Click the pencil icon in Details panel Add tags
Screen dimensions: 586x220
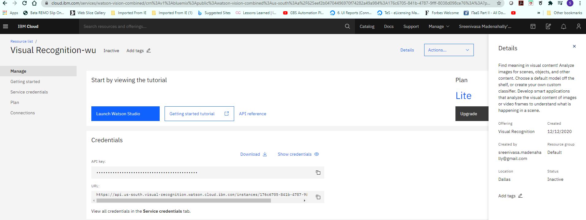click(x=520, y=196)
